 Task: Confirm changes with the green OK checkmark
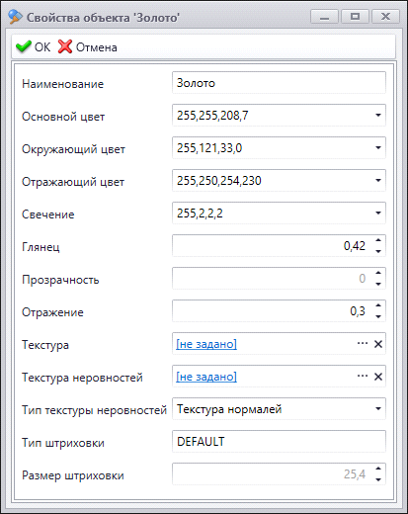pyautogui.click(x=33, y=47)
